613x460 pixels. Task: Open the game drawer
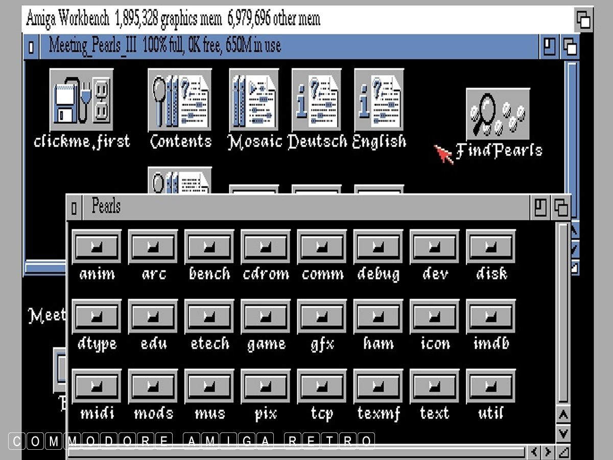(266, 317)
